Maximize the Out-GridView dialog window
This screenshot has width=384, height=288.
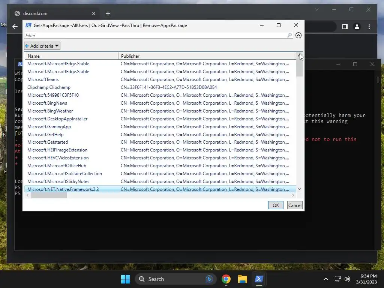tap(279, 25)
